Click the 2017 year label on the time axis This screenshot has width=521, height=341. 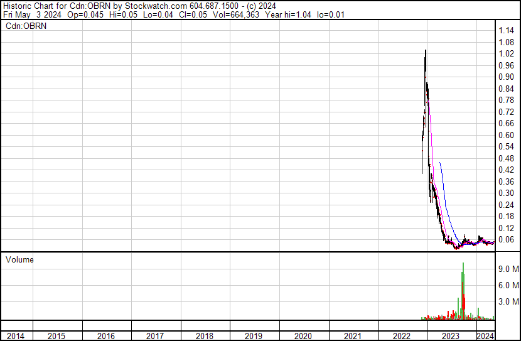(155, 336)
